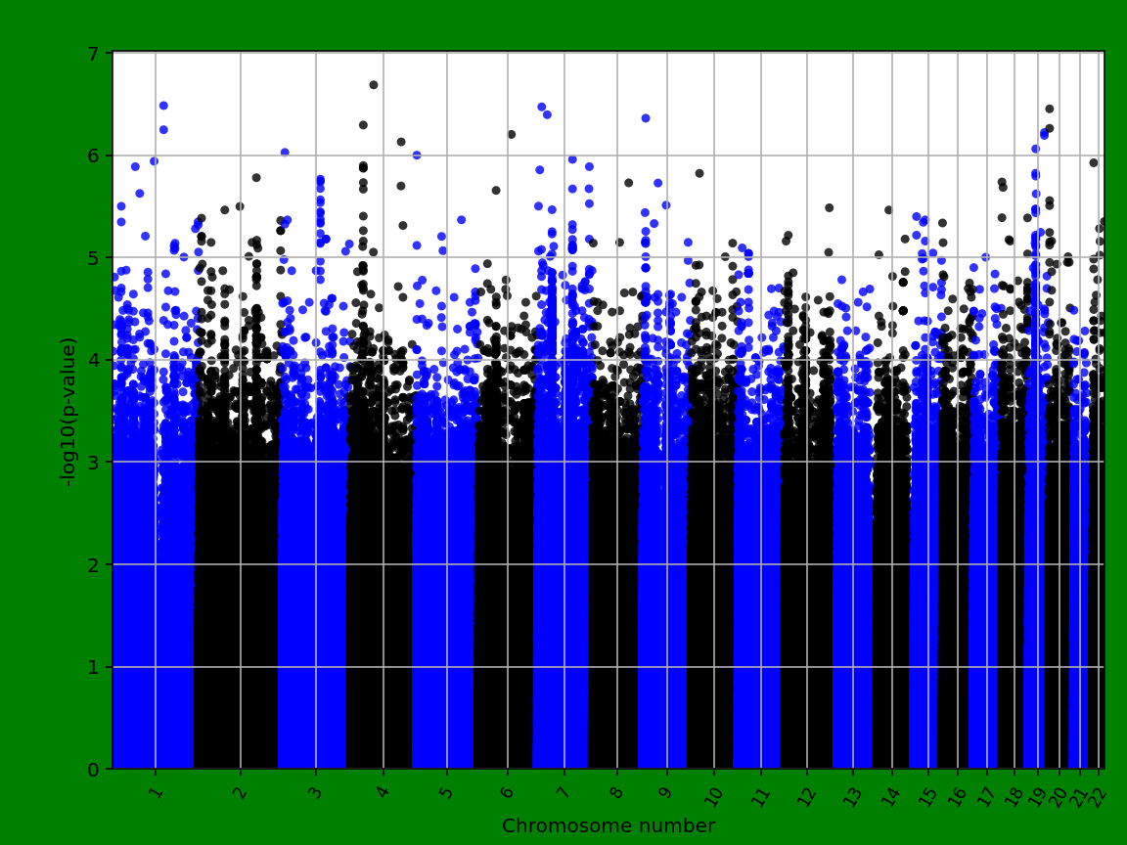Click the blue point near -log10 value 6.5 on chromosome 7
Viewport: 1127px width, 845px height.
(541, 106)
